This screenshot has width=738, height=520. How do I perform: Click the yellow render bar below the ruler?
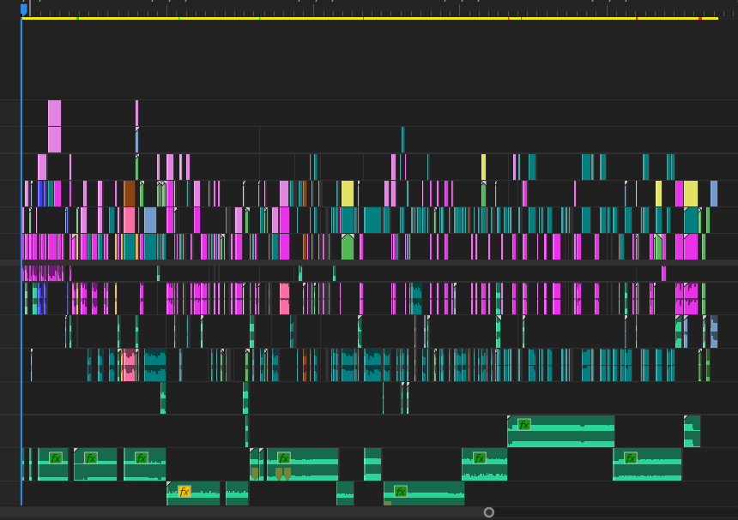pos(369,17)
